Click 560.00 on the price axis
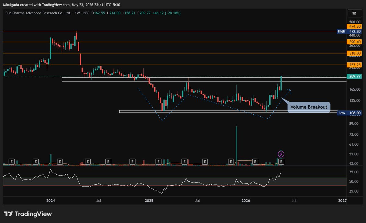This screenshot has width=366, height=223. [354, 22]
